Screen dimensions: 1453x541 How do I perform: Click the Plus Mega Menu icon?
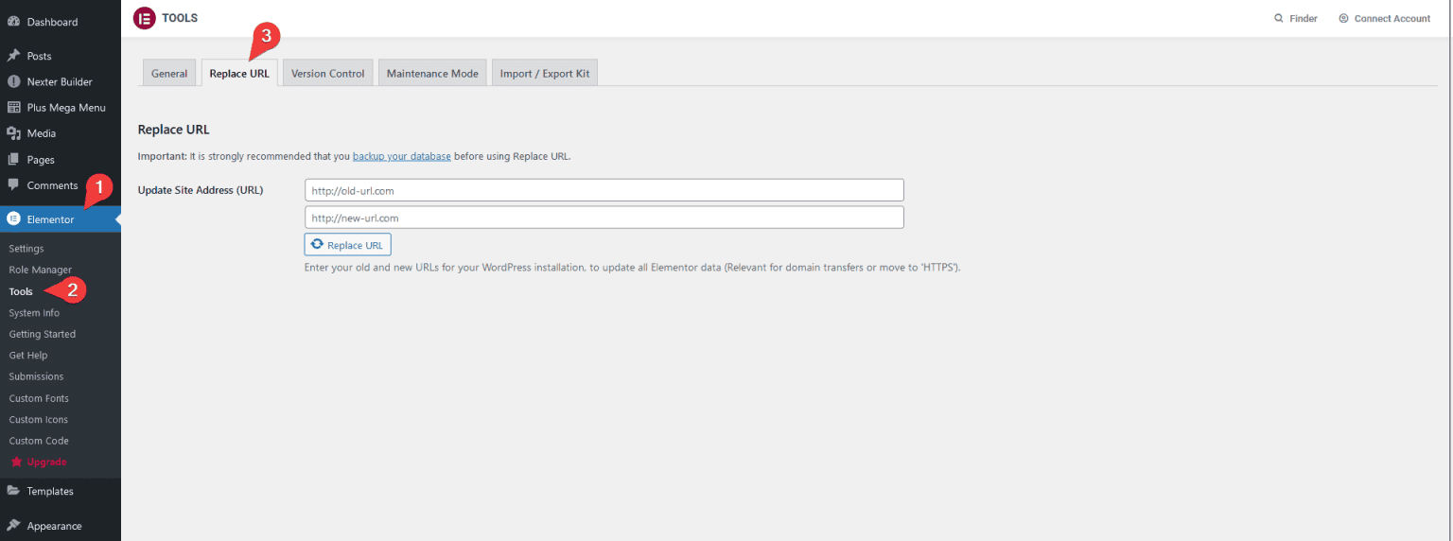click(14, 108)
